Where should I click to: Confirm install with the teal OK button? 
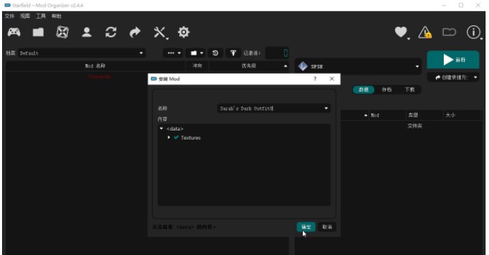[x=306, y=227]
